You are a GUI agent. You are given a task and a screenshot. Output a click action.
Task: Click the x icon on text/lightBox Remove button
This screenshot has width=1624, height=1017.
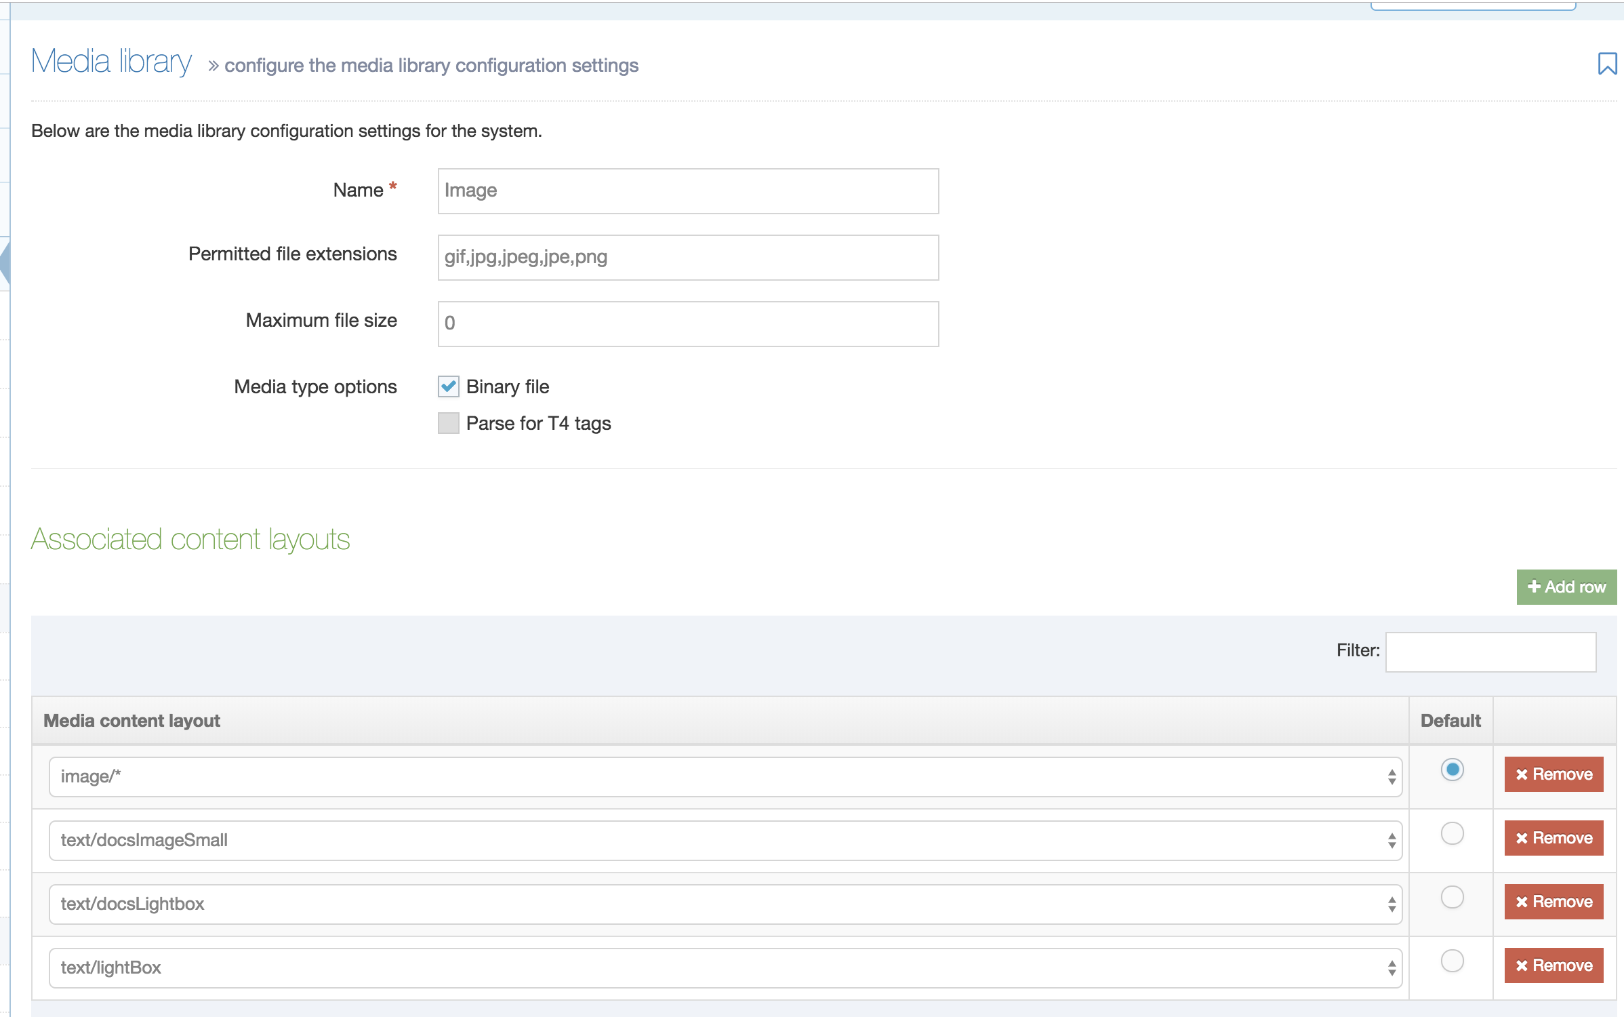(1520, 965)
